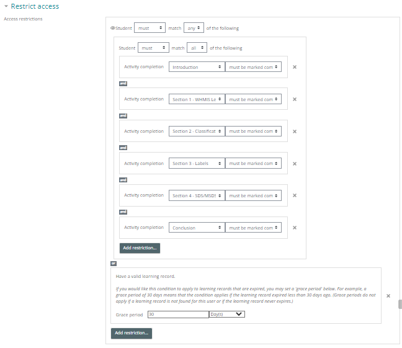Viewport: 402px width, 348px height.
Task: Open the top-level Student must dropdown
Action: point(150,28)
